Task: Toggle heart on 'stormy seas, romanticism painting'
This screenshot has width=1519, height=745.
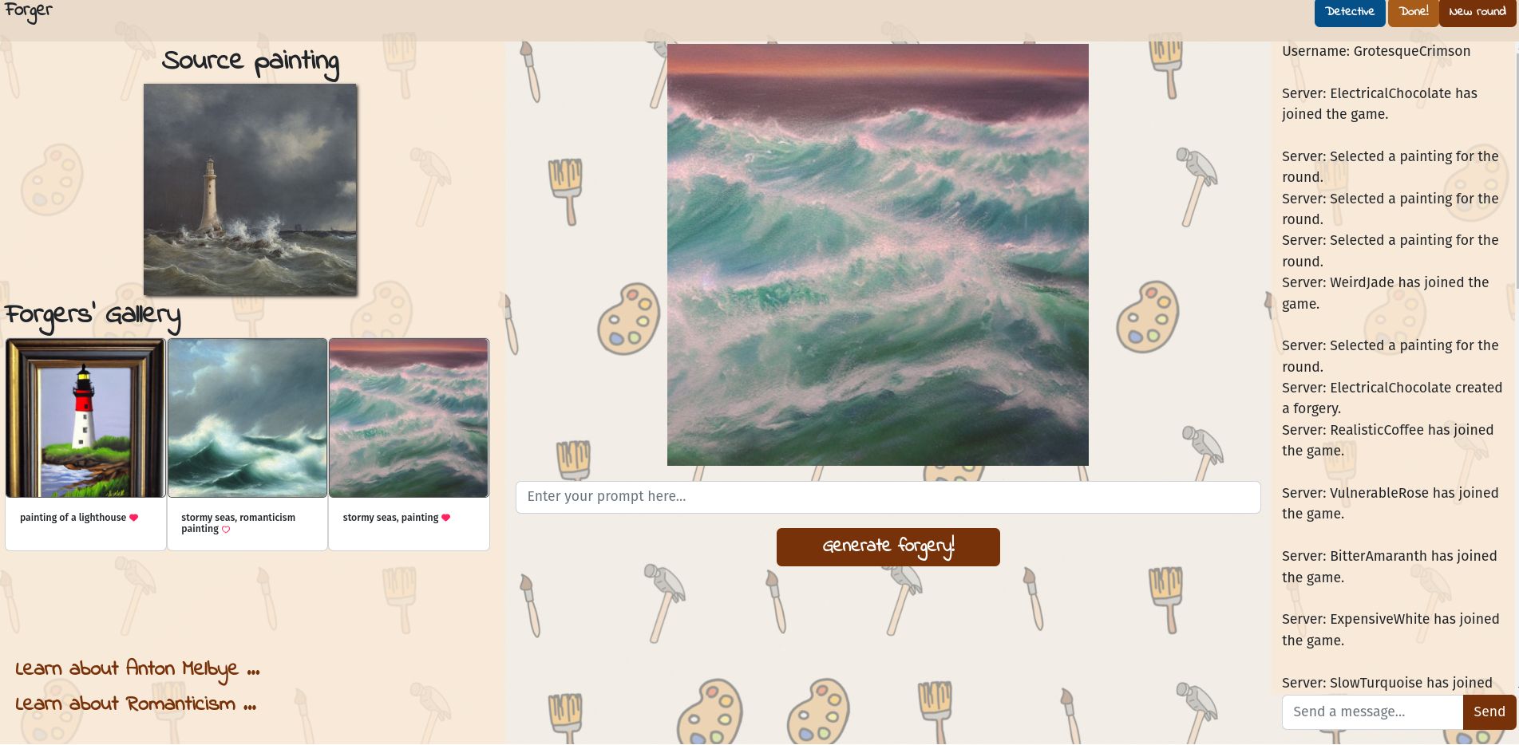Action: tap(226, 530)
